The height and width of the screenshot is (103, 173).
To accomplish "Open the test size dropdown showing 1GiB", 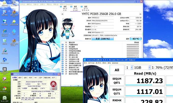I will click(x=142, y=68).
